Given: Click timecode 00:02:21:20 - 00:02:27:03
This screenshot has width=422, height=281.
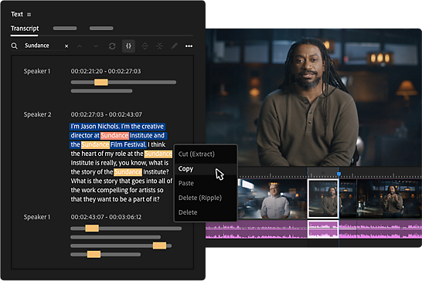Looking at the screenshot, I should click(x=106, y=71).
